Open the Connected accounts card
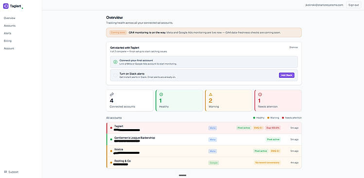Image resolution: width=364 pixels, height=178 pixels. click(x=130, y=101)
